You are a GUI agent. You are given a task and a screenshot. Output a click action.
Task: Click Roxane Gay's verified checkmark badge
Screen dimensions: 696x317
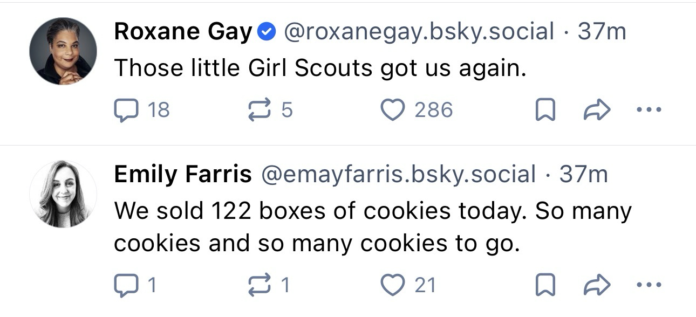[x=266, y=33]
